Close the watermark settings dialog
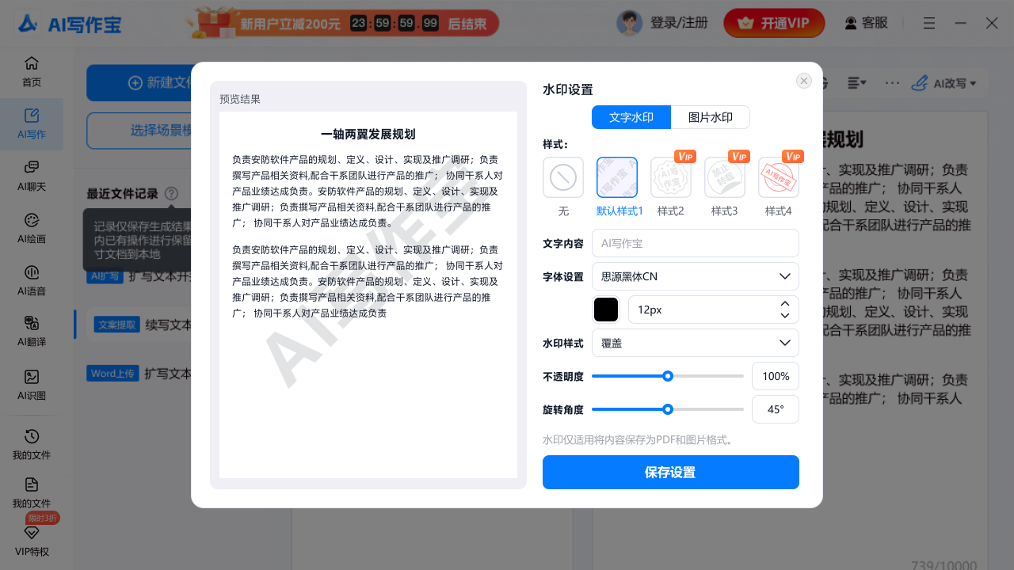 804,81
